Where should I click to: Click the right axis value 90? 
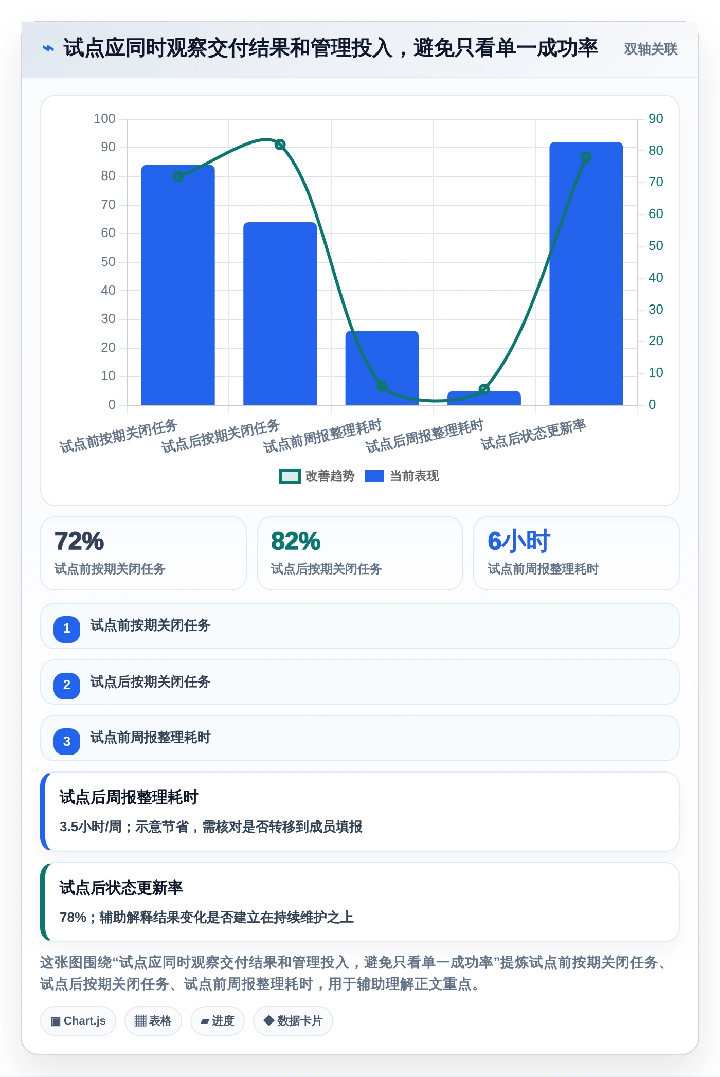[x=656, y=119]
